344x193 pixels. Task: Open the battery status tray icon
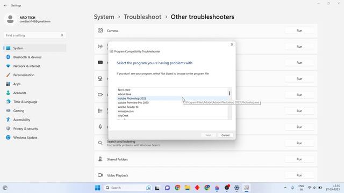(x=320, y=188)
